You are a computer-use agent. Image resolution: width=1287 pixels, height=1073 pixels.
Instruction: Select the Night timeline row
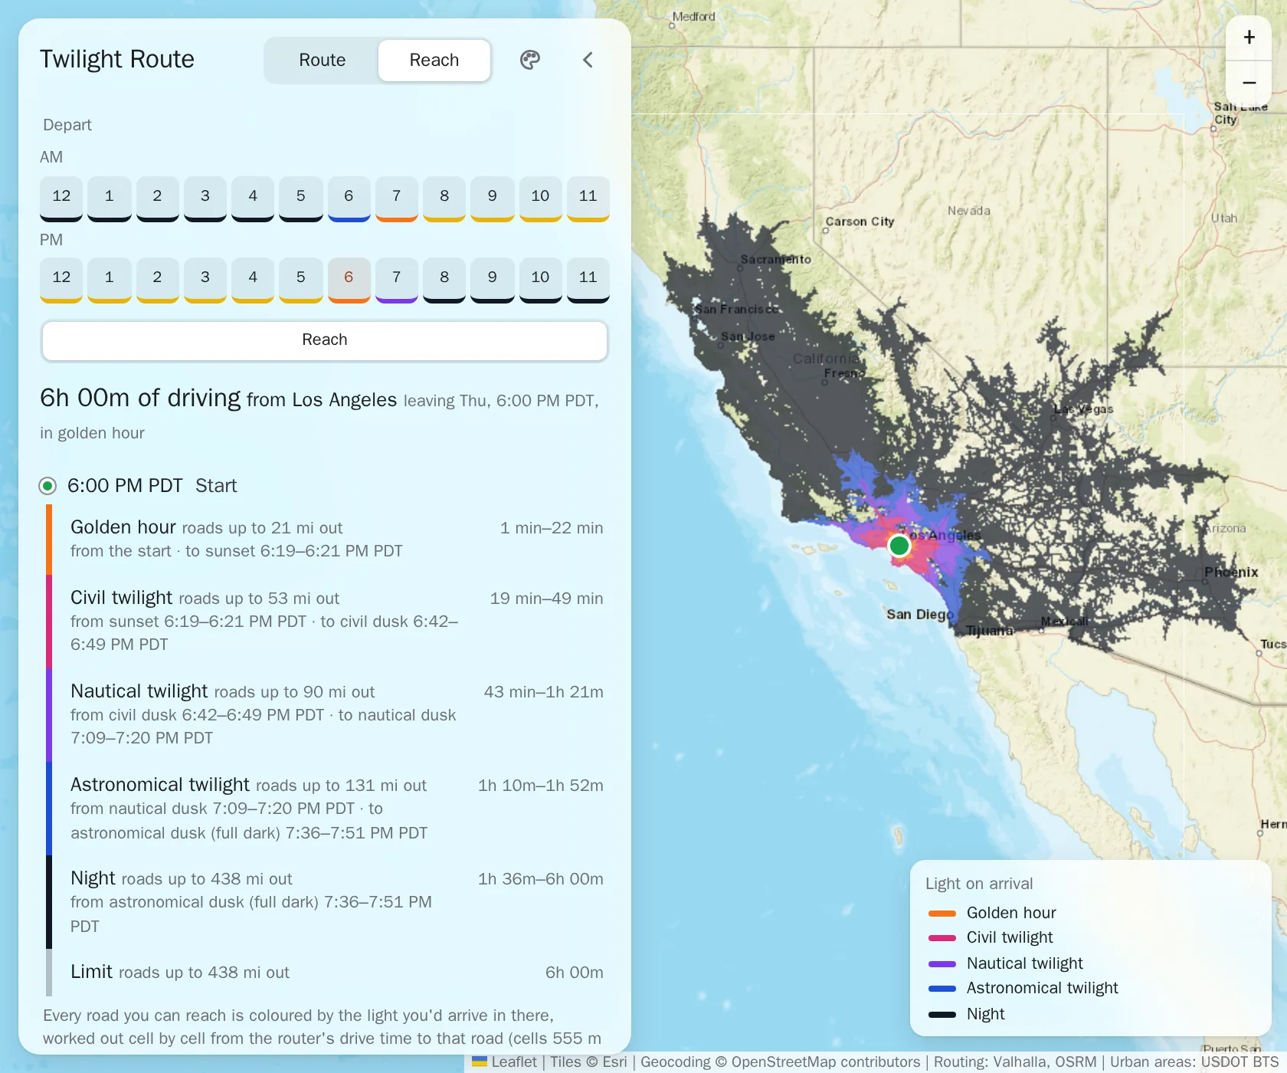[x=325, y=902]
